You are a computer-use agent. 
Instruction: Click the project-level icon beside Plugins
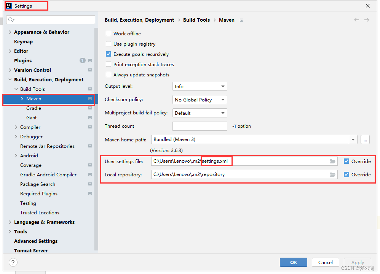click(90, 60)
